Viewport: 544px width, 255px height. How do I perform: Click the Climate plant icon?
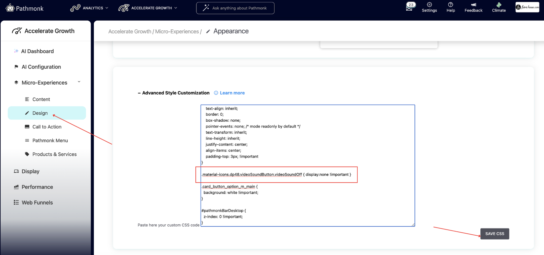pos(499,5)
